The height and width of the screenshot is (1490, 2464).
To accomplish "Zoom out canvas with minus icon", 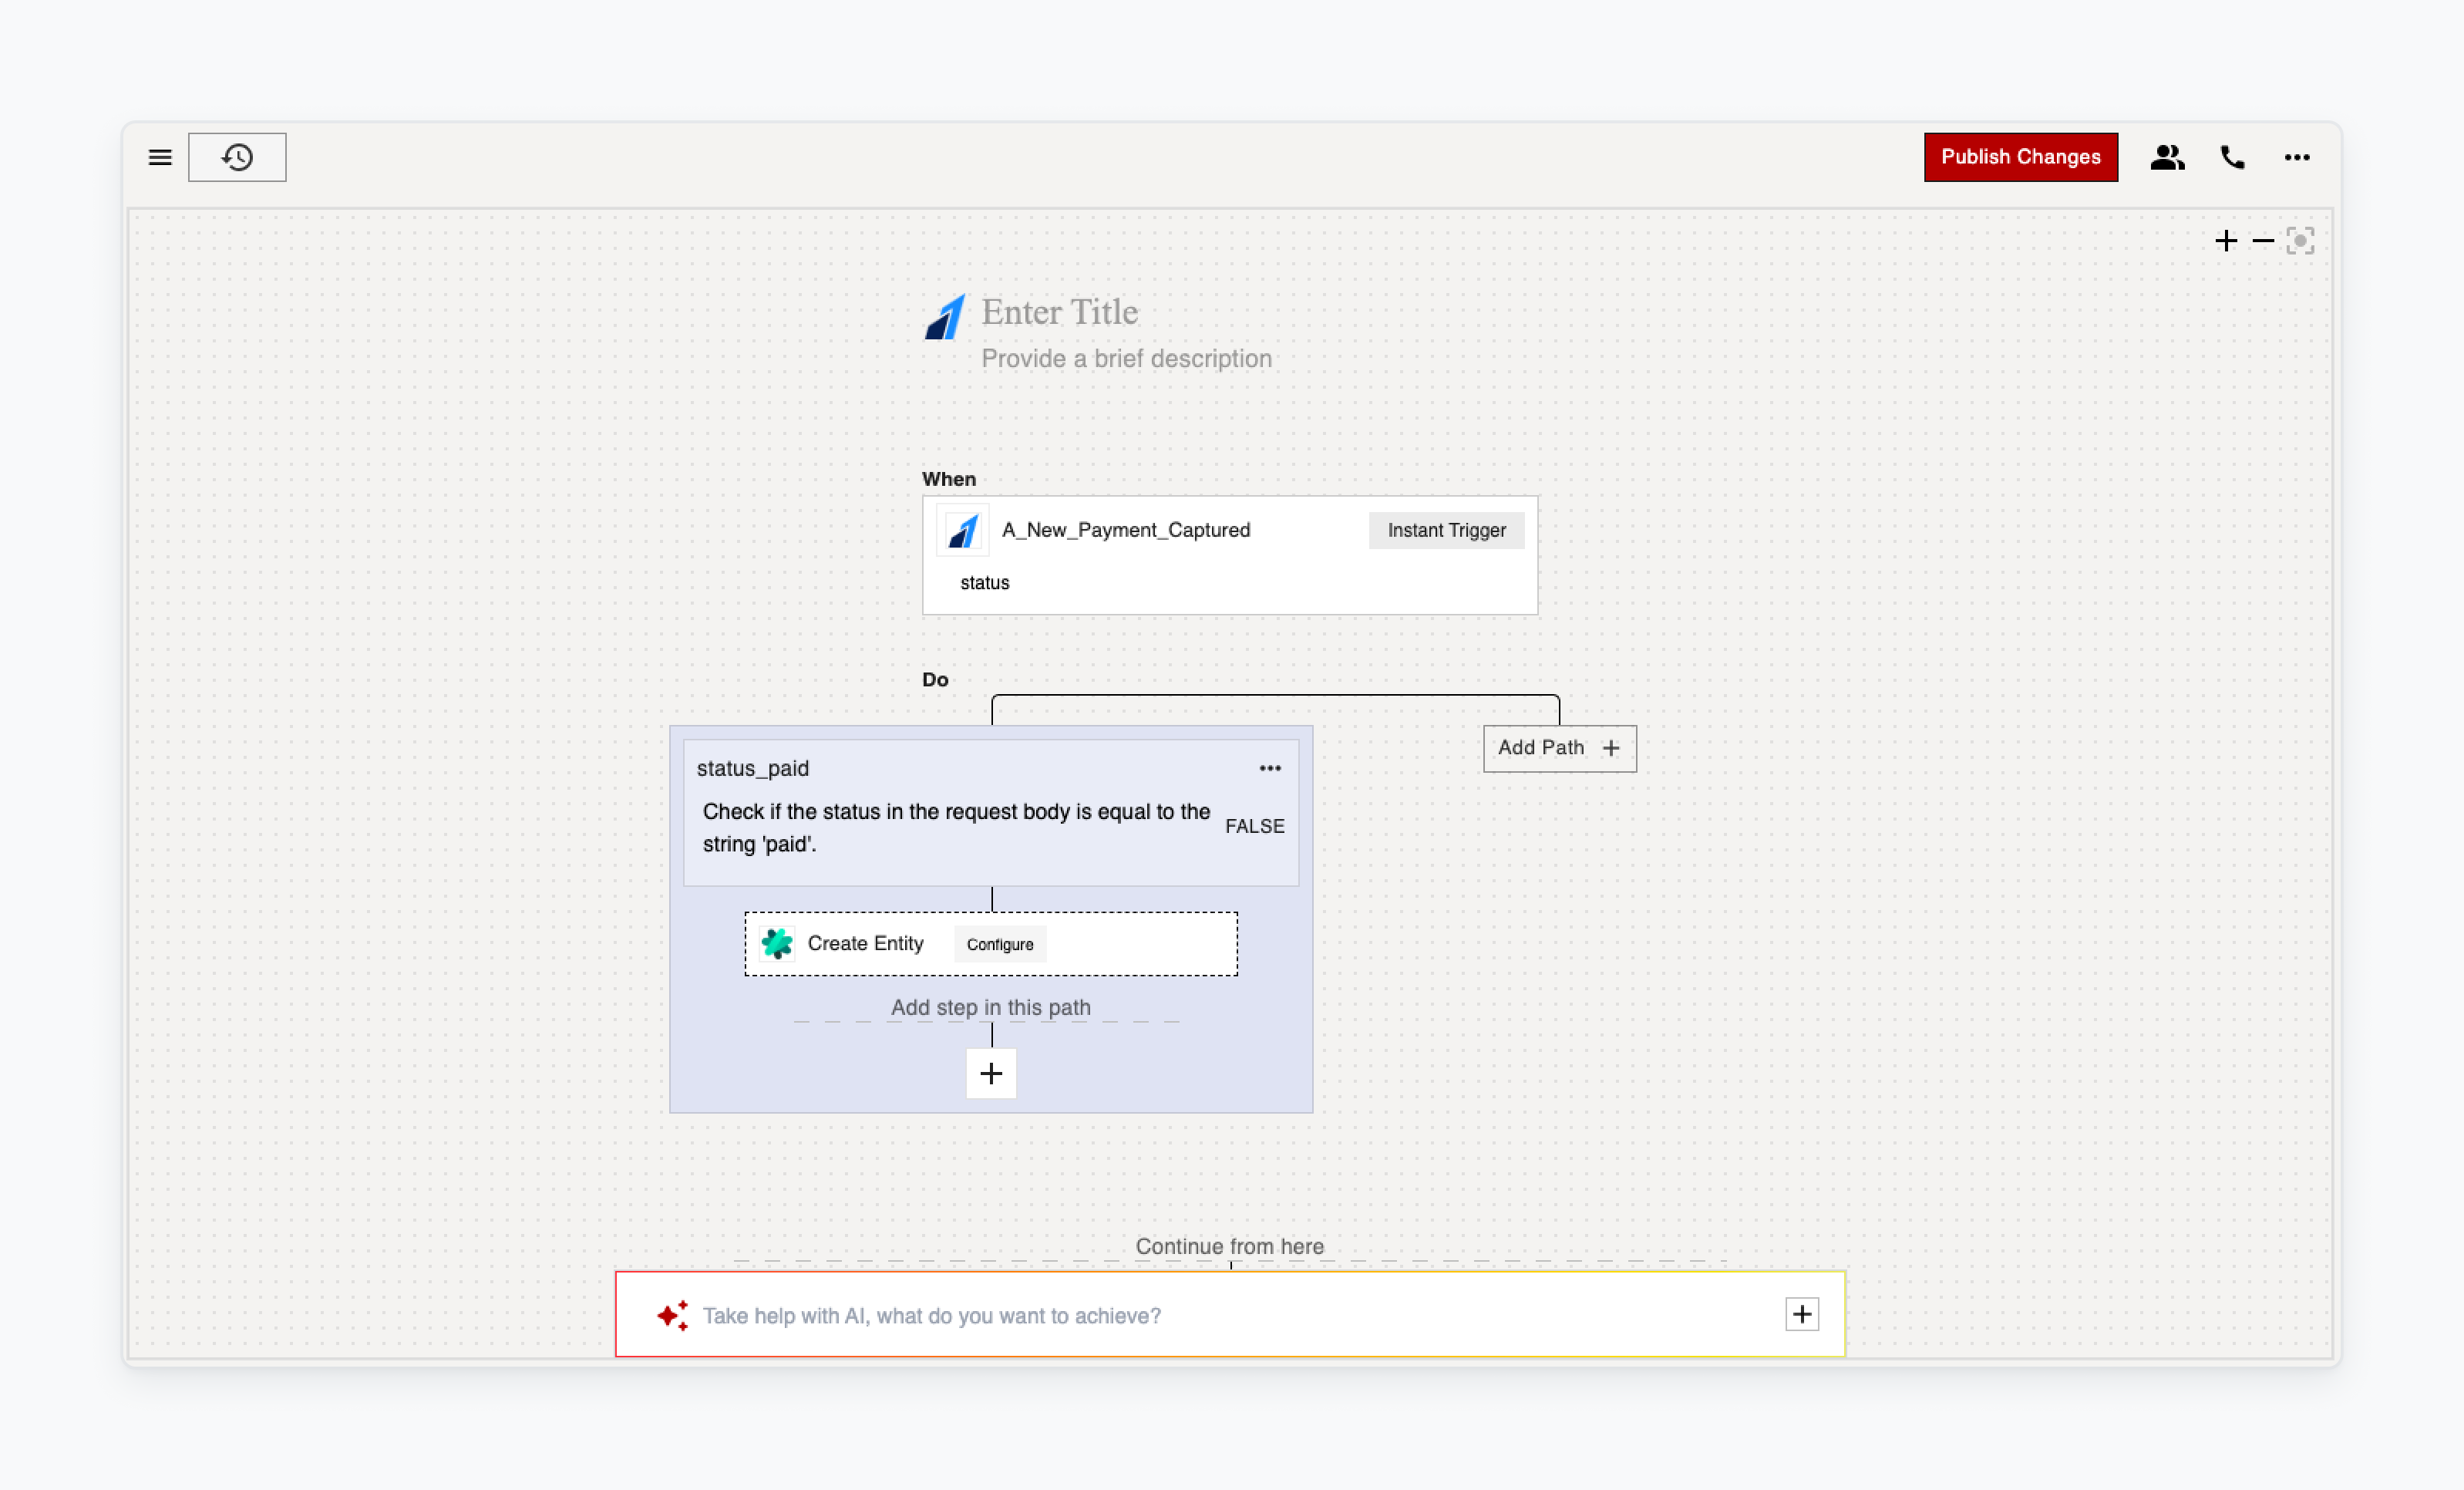I will pyautogui.click(x=2263, y=241).
